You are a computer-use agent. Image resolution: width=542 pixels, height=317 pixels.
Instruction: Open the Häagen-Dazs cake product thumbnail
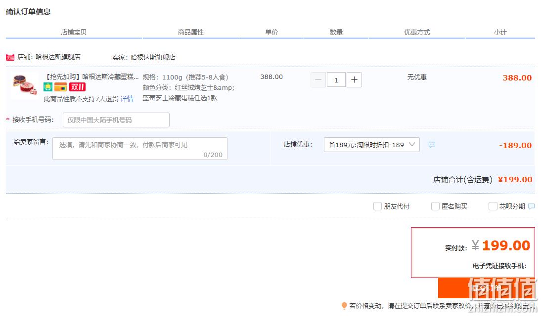[24, 85]
